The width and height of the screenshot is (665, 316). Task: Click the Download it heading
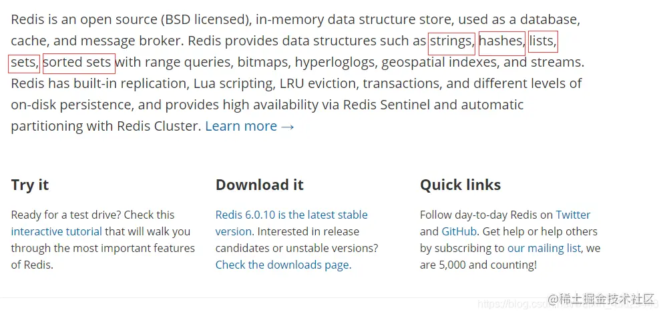pos(260,185)
